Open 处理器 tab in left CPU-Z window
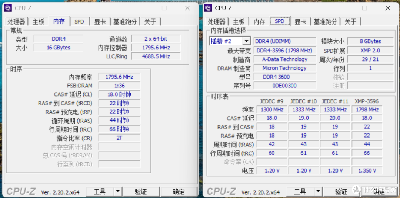Viewport: 400px width, 198px height. [16, 22]
